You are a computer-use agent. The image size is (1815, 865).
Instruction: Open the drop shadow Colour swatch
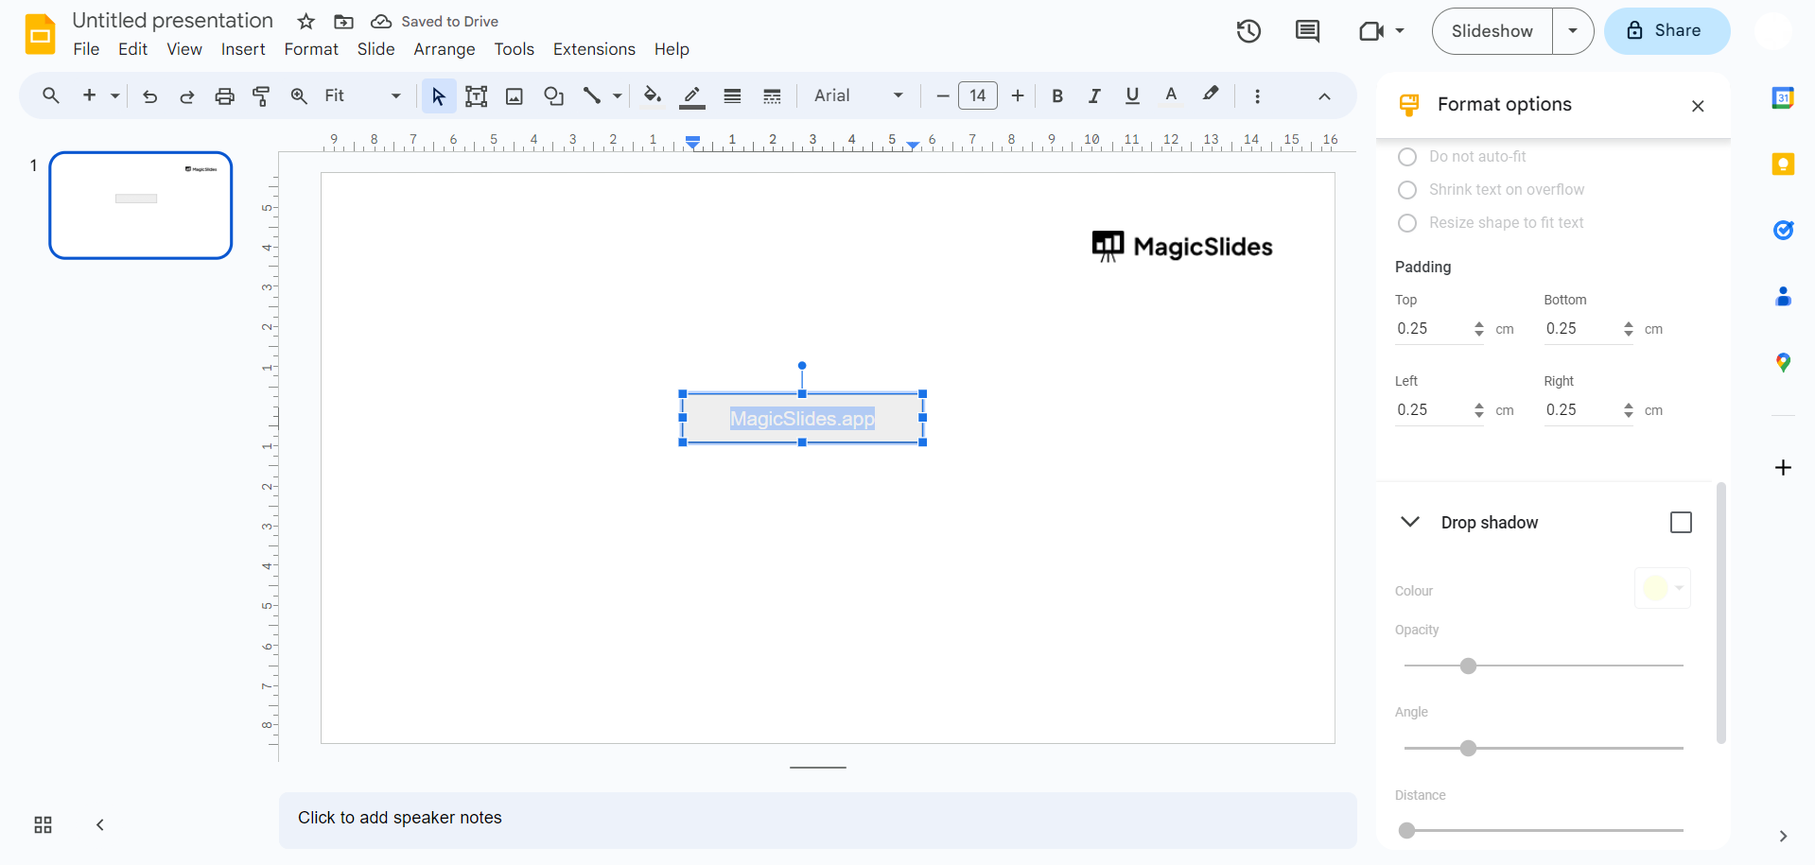tap(1663, 588)
